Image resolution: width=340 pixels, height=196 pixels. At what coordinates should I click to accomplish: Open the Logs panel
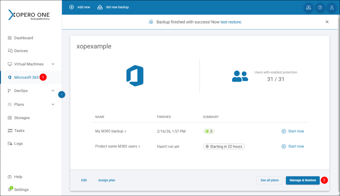click(19, 143)
